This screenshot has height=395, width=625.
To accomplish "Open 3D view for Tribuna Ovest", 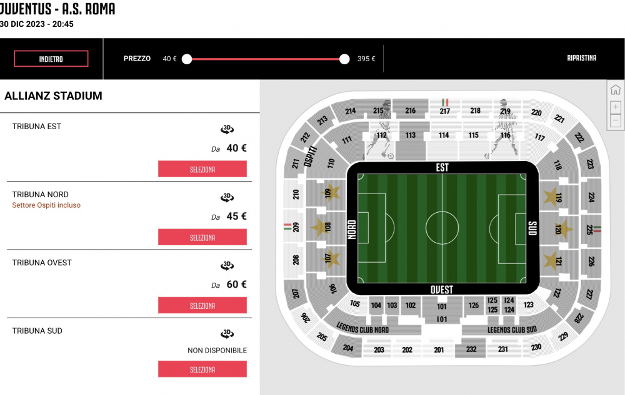I will click(227, 265).
